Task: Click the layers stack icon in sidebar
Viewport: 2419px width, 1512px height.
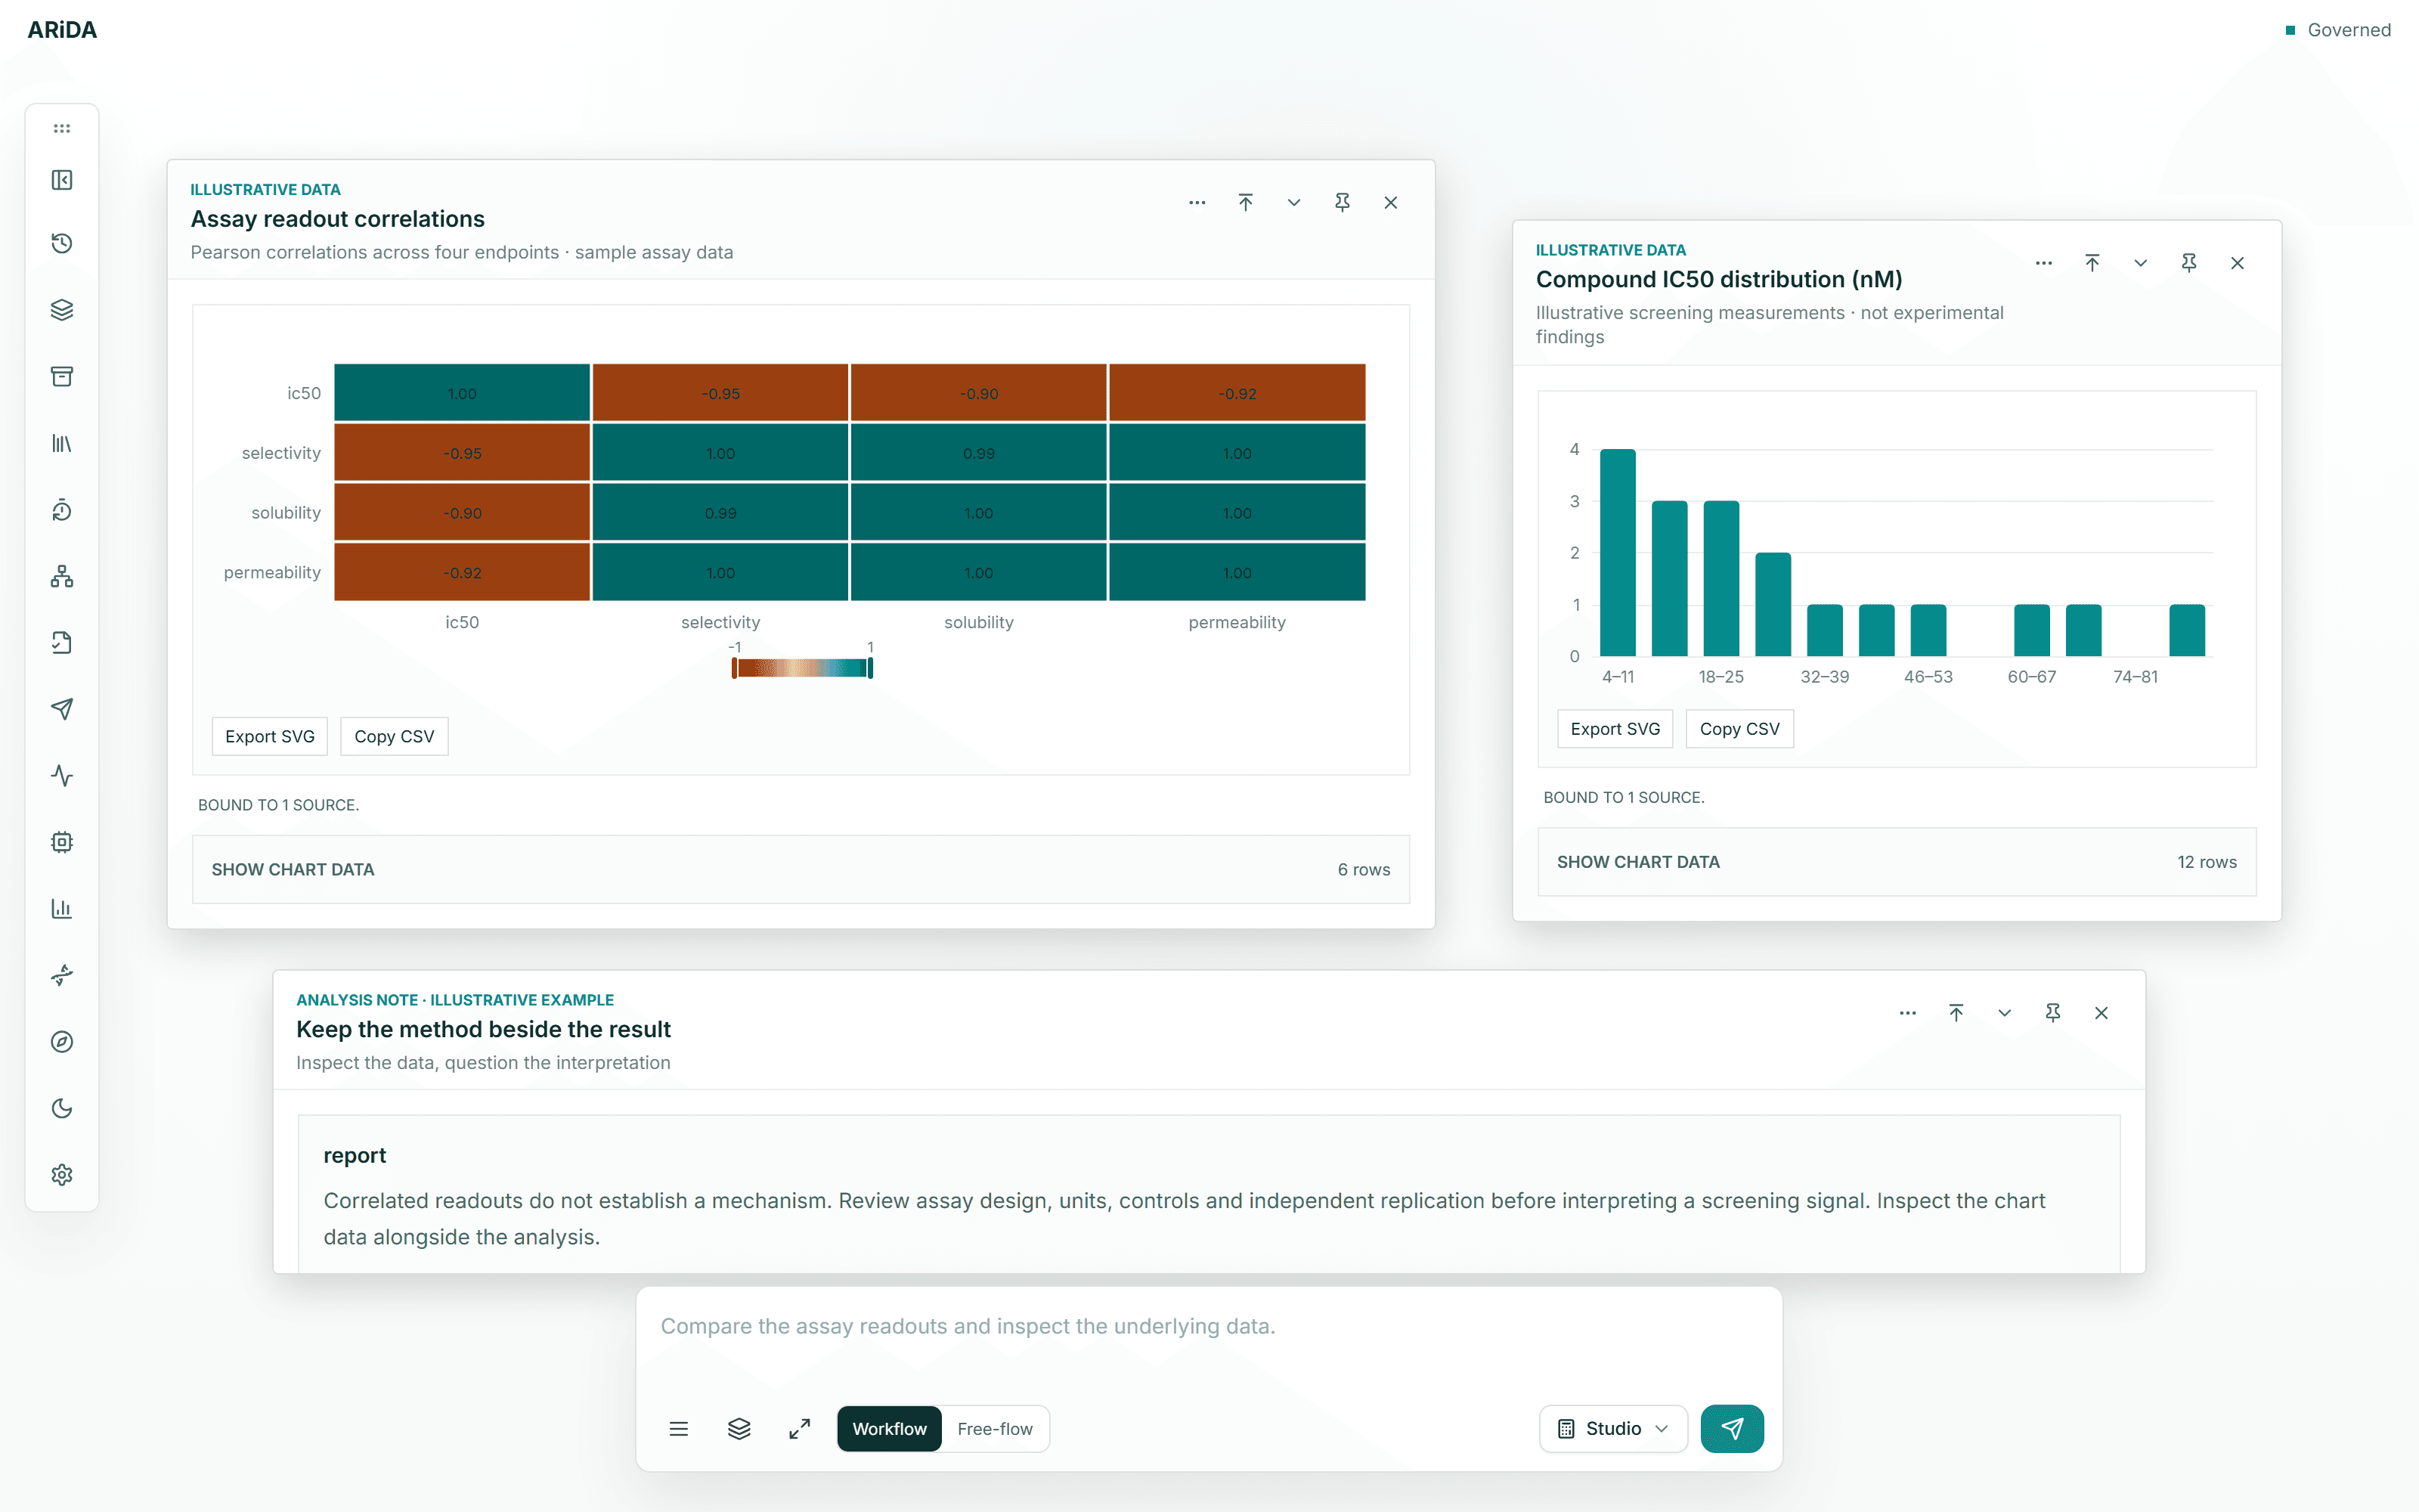Action: tap(62, 310)
